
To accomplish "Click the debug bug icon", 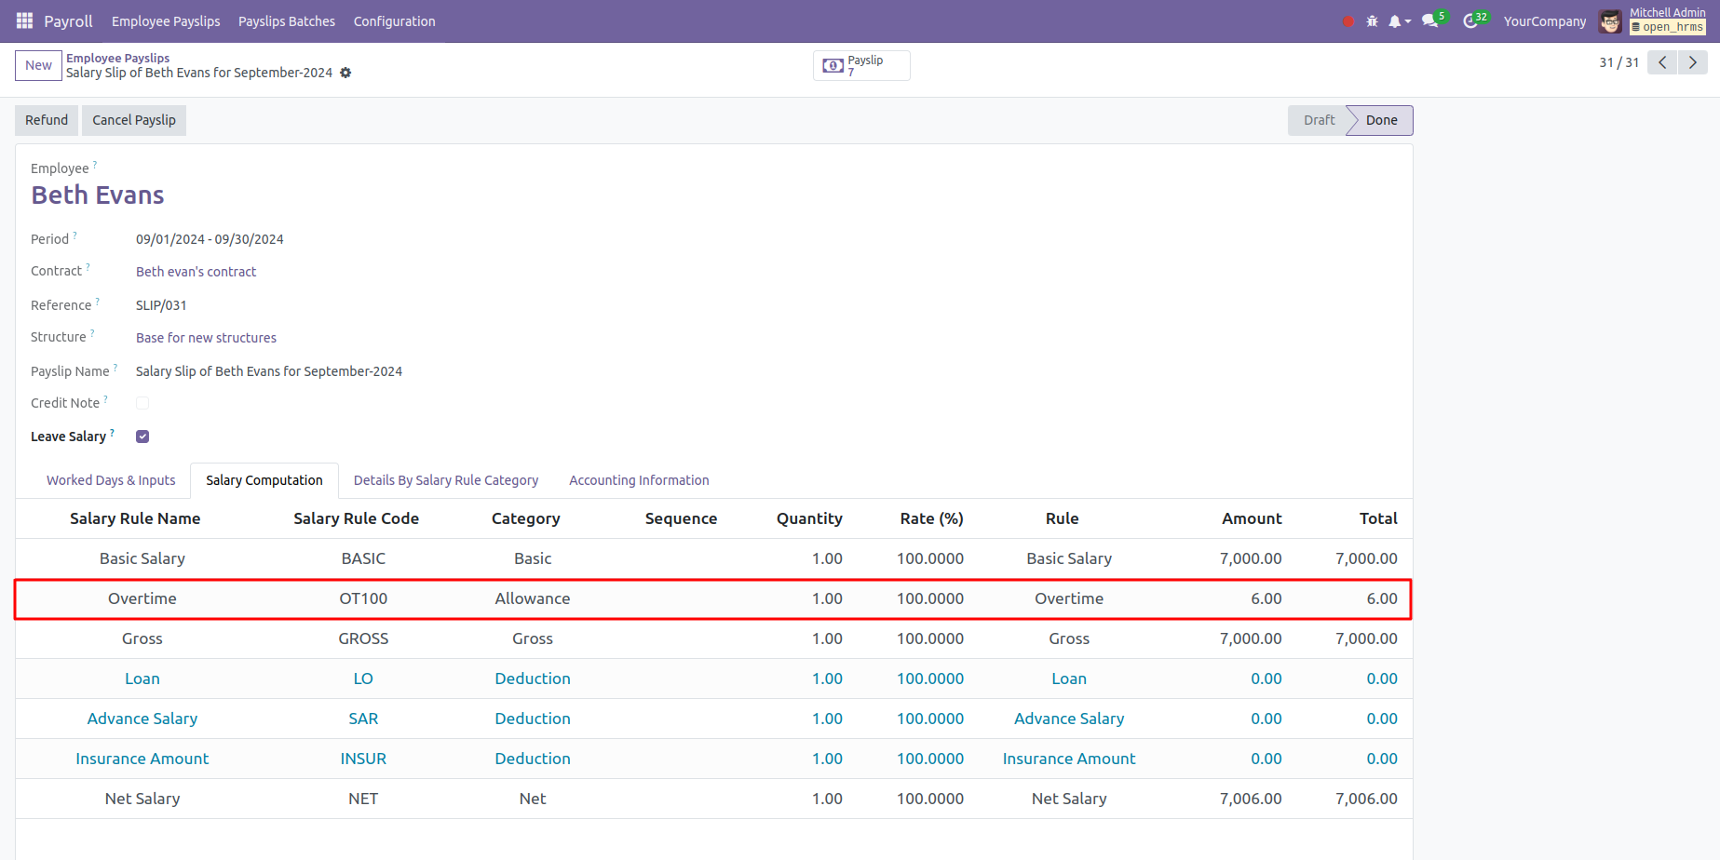I will [x=1372, y=21].
